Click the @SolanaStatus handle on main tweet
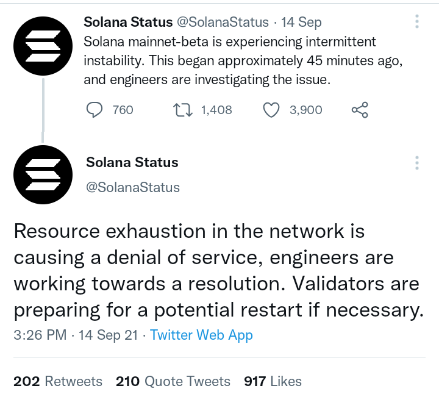 (133, 187)
